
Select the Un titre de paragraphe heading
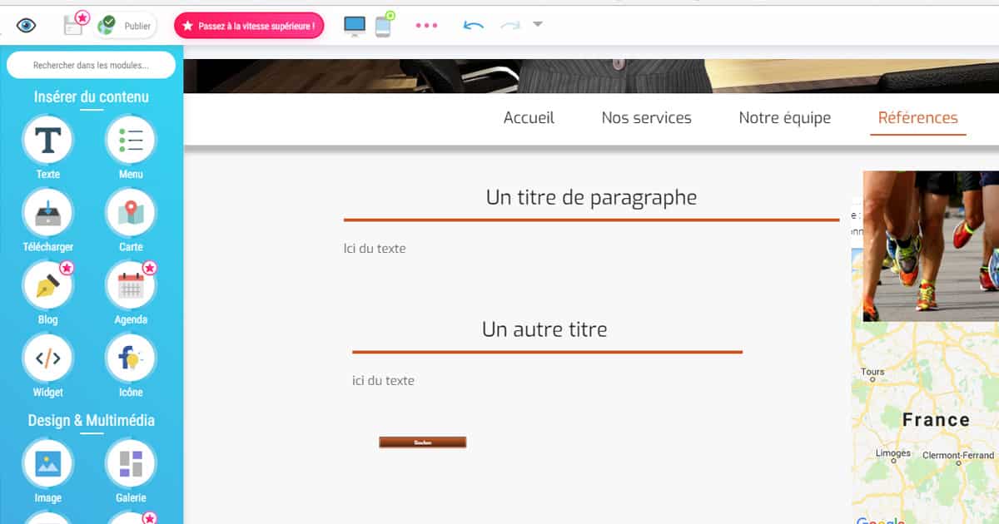(x=591, y=197)
